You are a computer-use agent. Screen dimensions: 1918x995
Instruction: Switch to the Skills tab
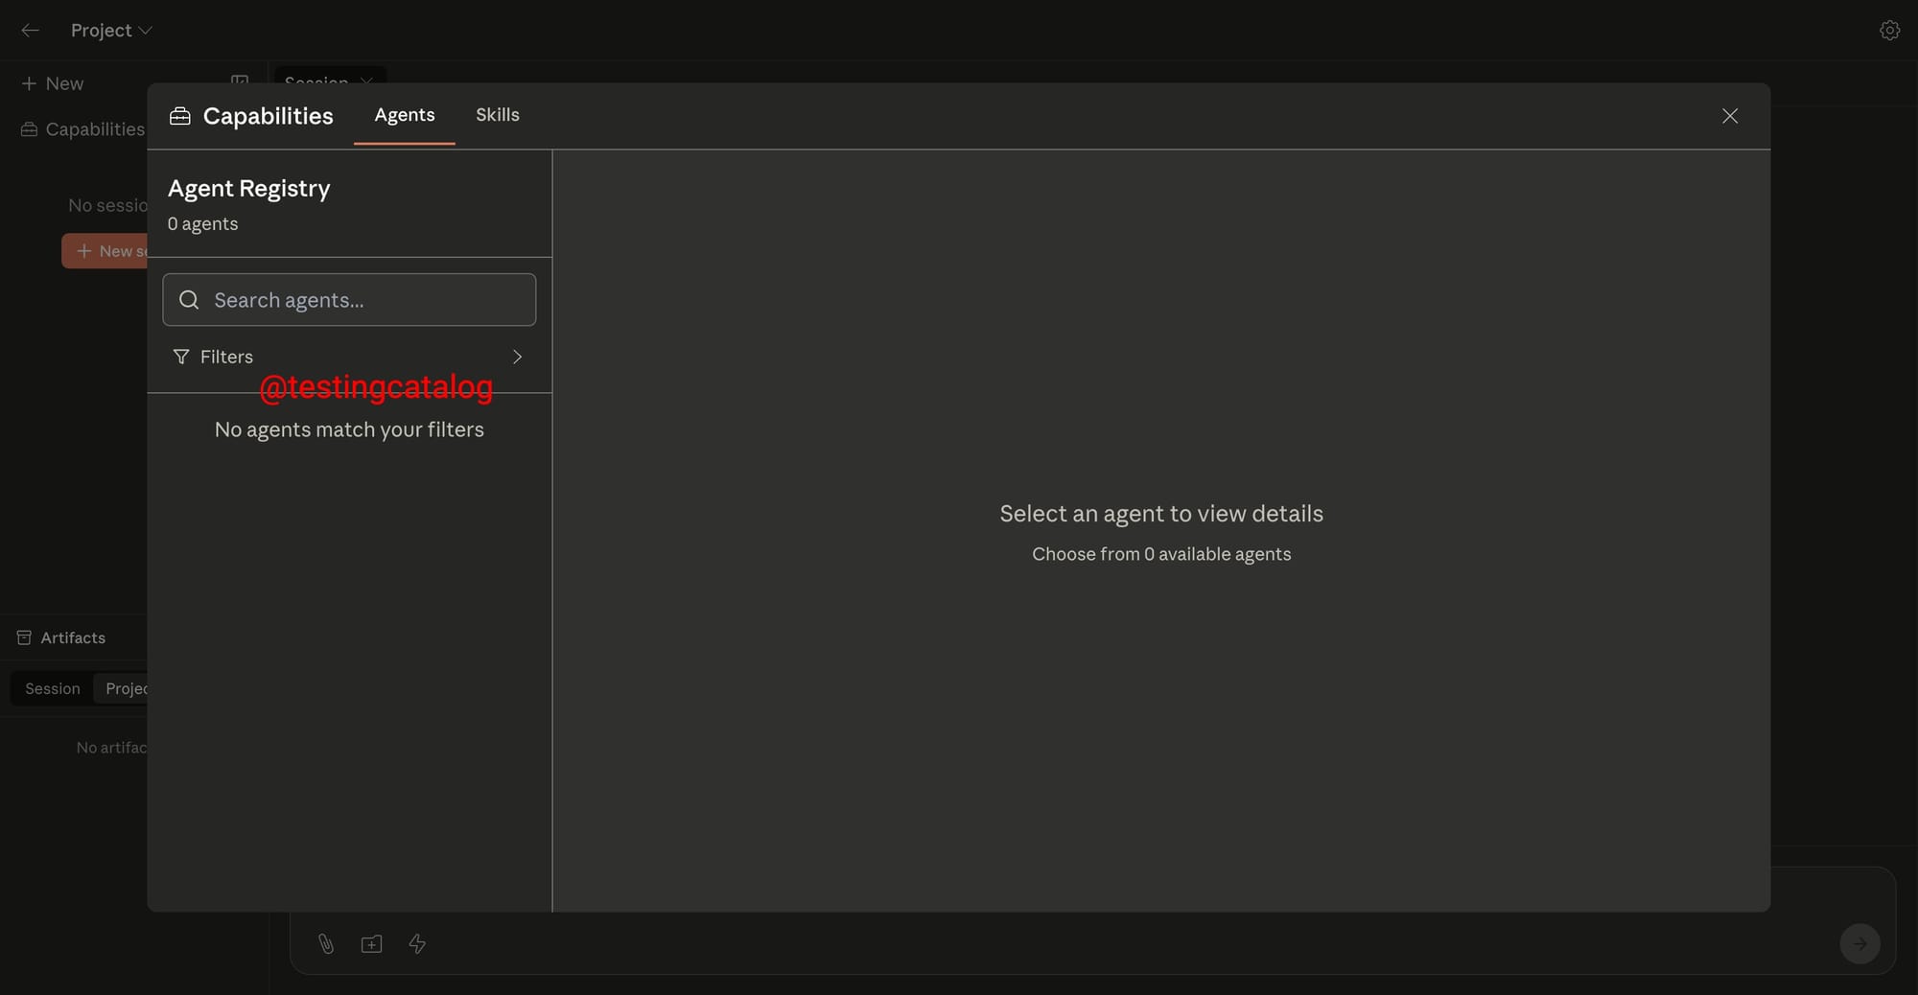(x=497, y=115)
